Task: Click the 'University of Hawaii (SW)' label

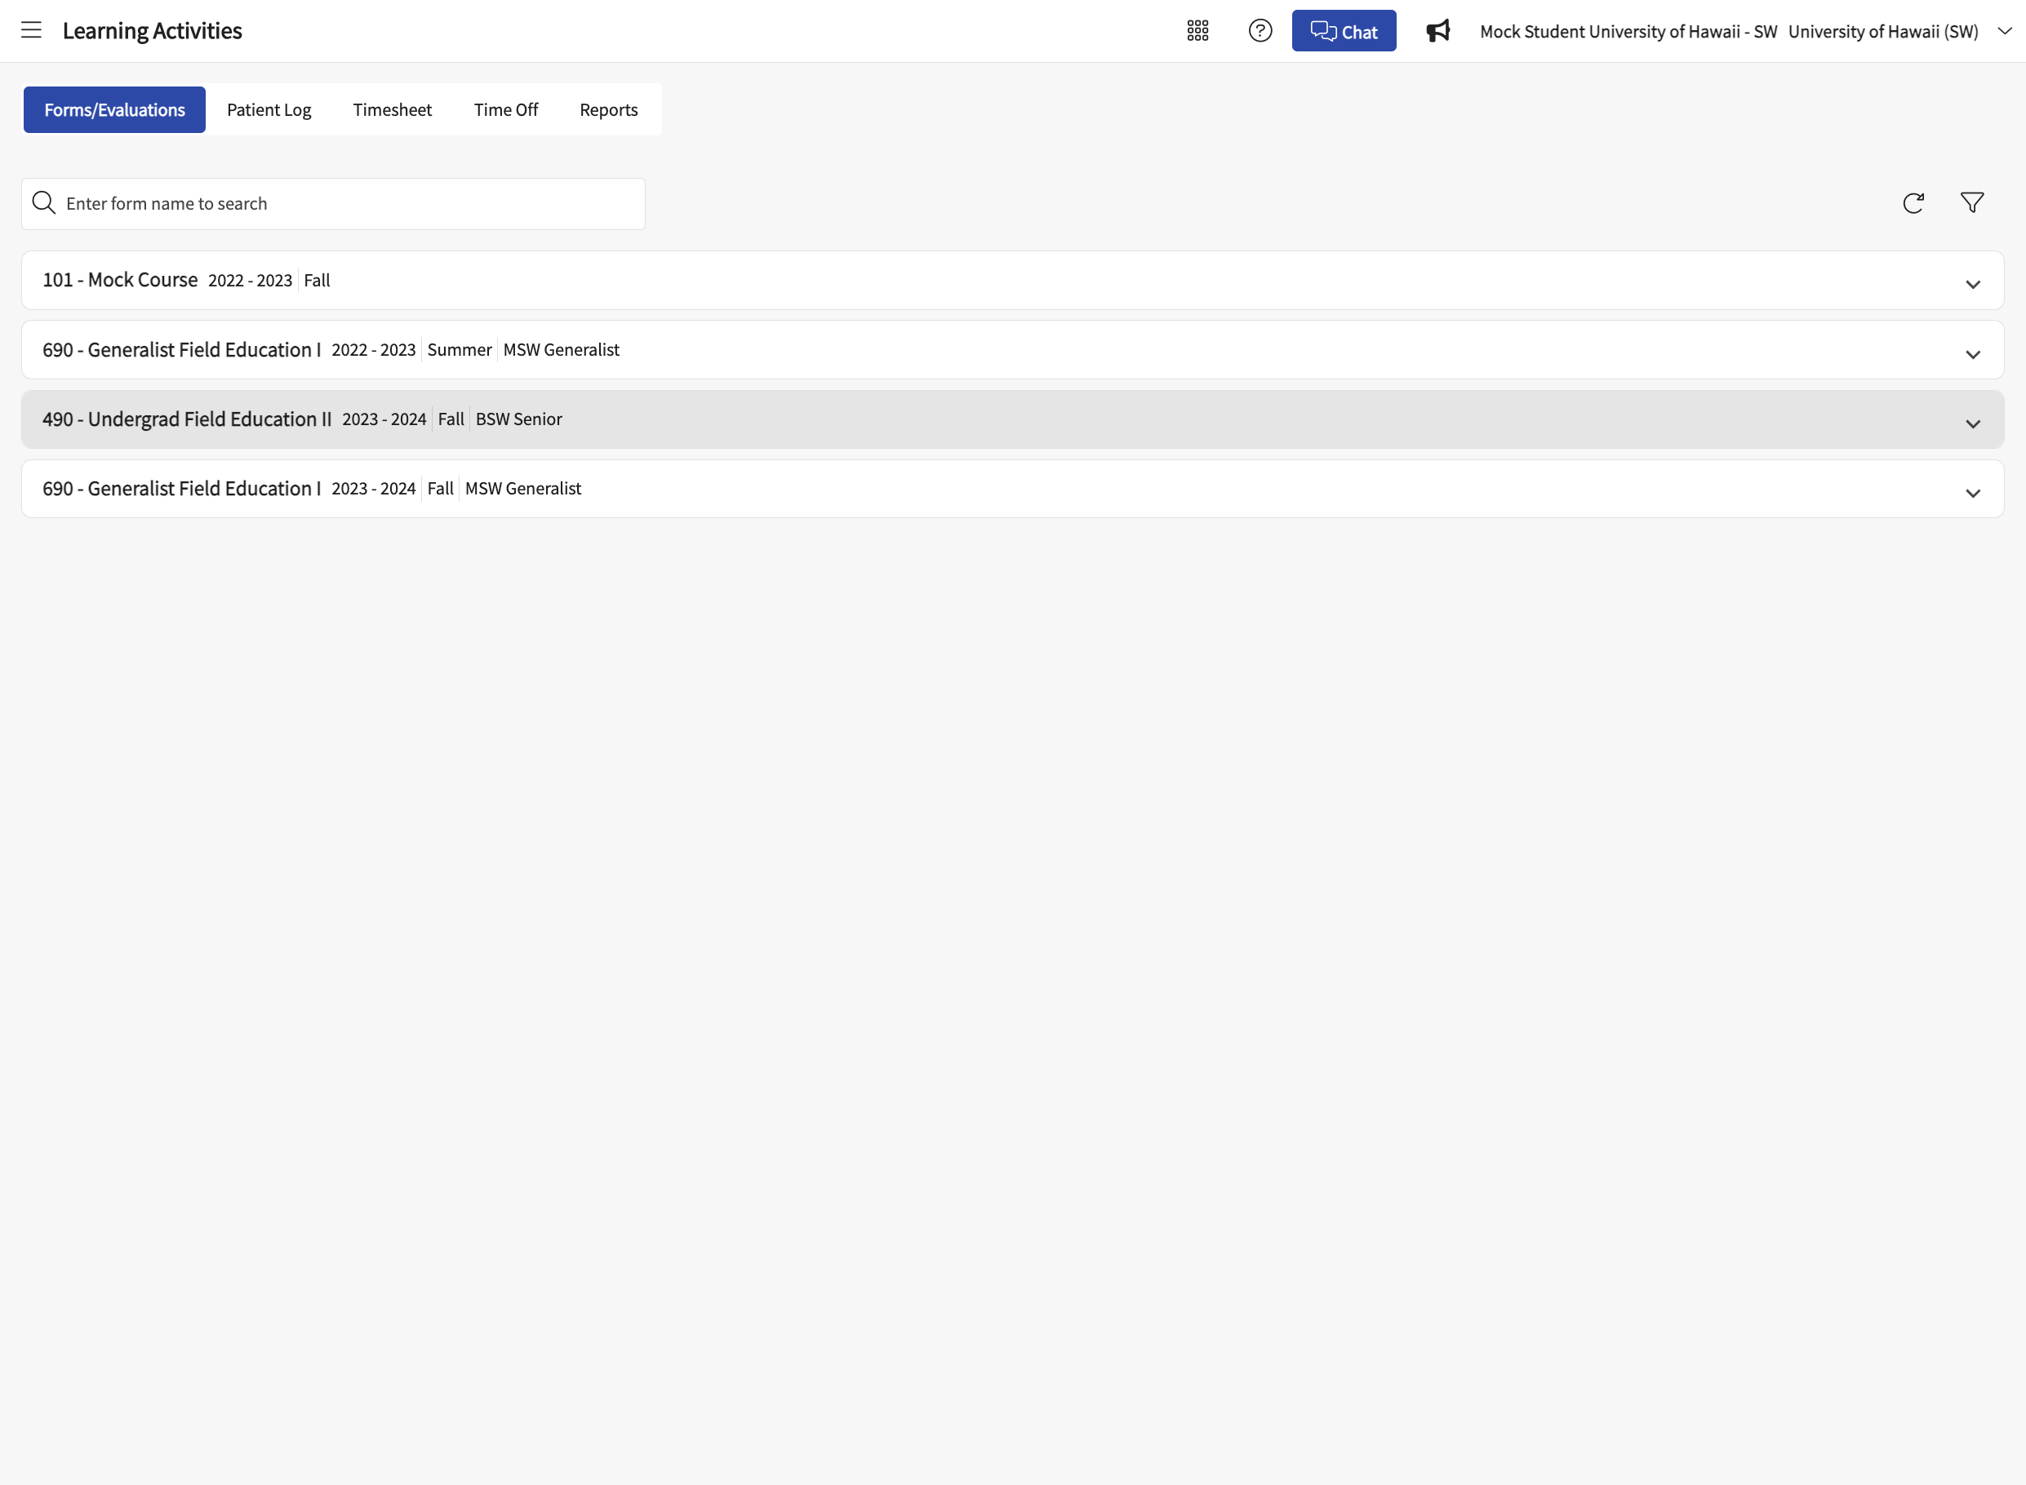Action: 1883,32
